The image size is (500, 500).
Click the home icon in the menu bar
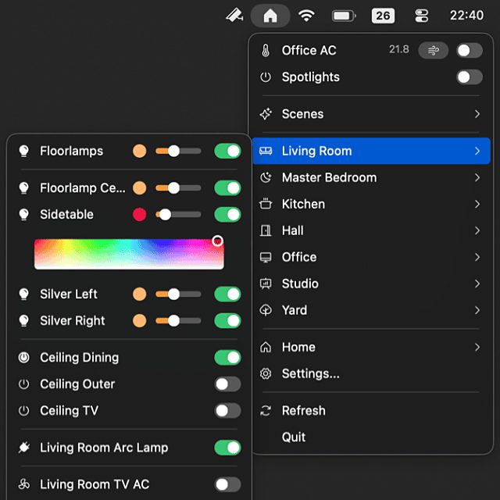coord(270,16)
